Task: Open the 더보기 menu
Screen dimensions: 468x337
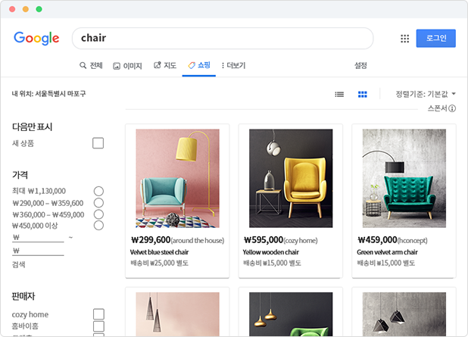Action: point(233,65)
